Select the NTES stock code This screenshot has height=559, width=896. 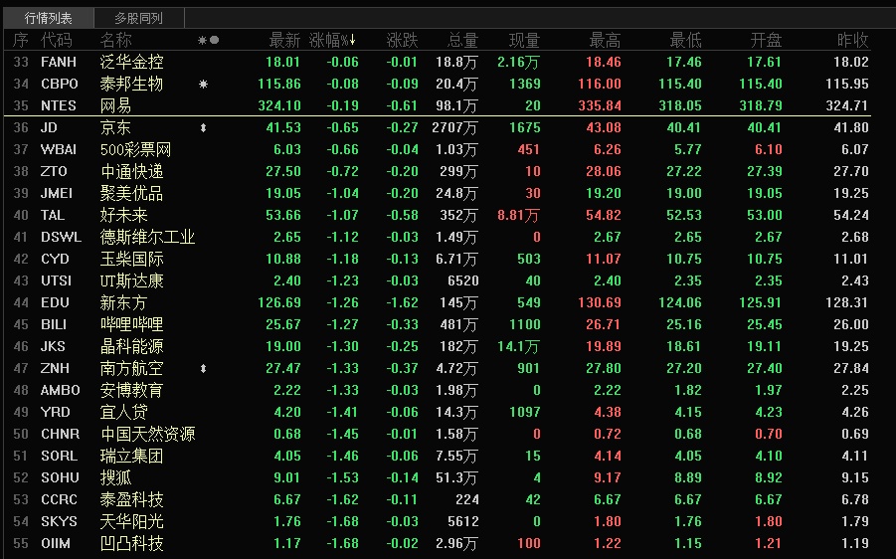coord(59,105)
